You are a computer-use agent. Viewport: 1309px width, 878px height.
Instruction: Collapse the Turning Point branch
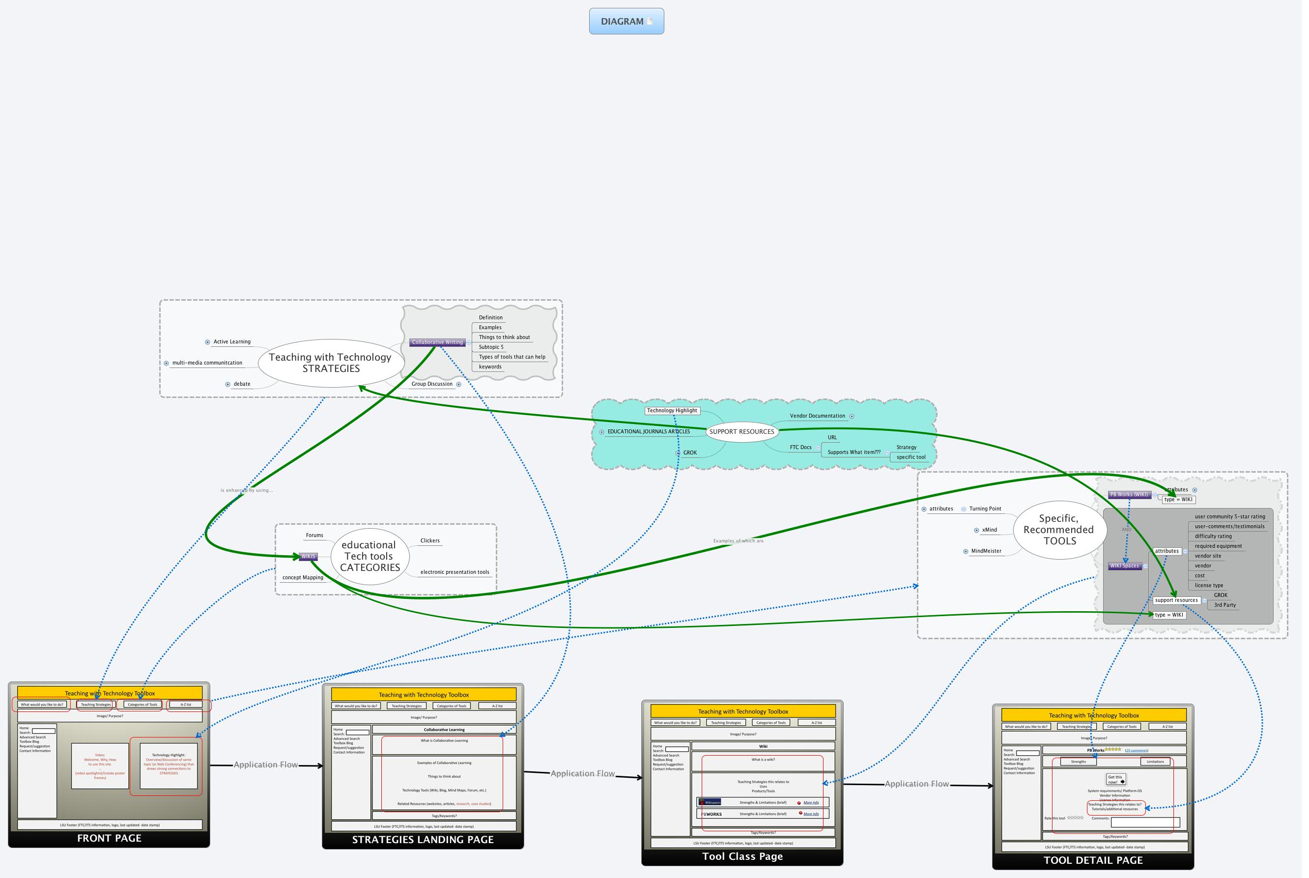coord(964,510)
